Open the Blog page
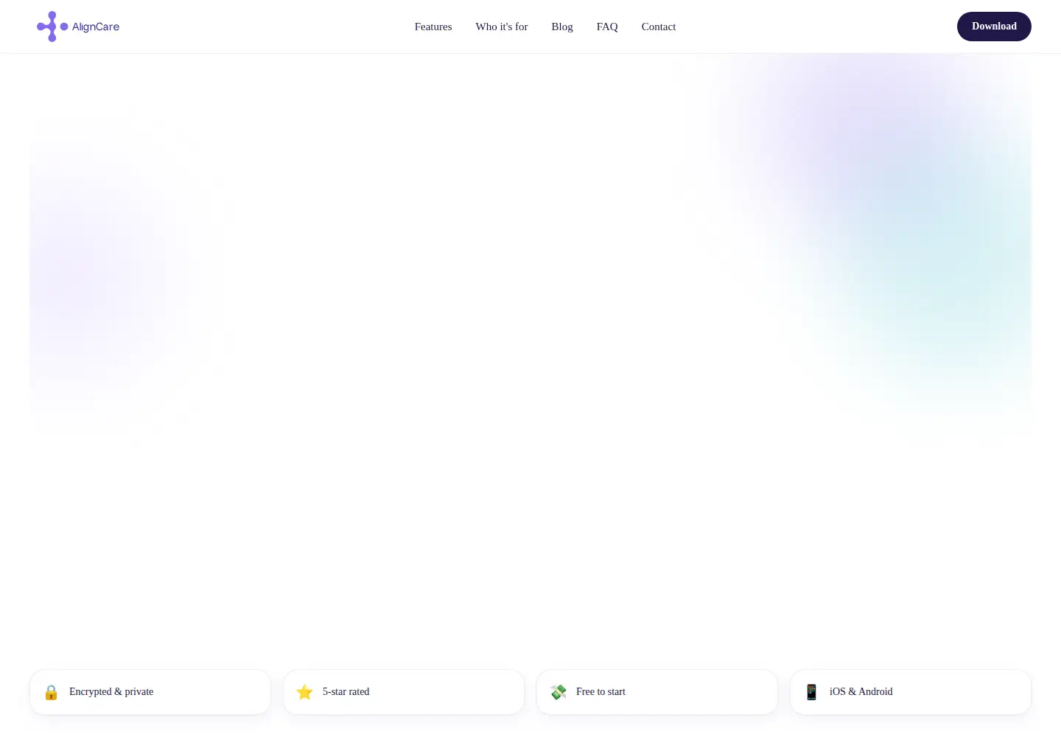The image size is (1061, 737). pos(562,27)
